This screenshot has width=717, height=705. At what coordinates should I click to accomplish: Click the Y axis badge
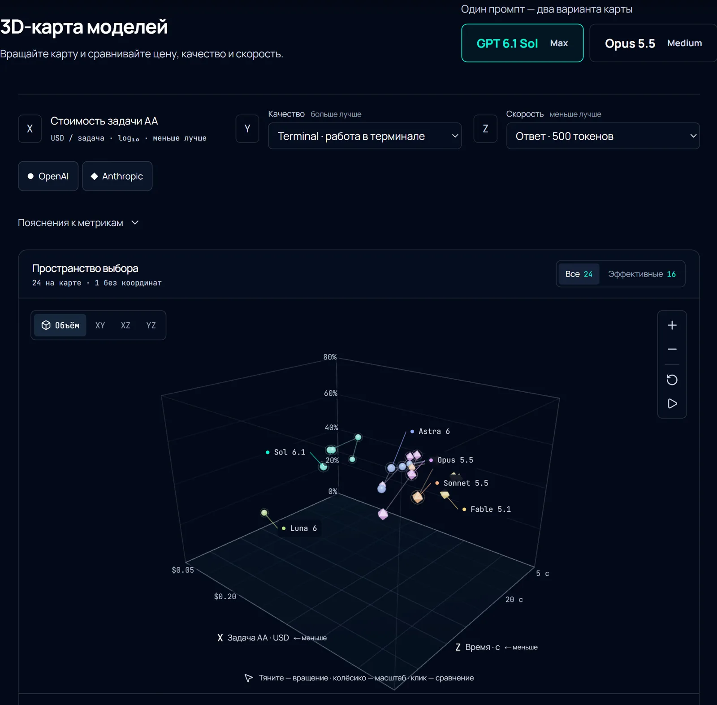click(247, 129)
